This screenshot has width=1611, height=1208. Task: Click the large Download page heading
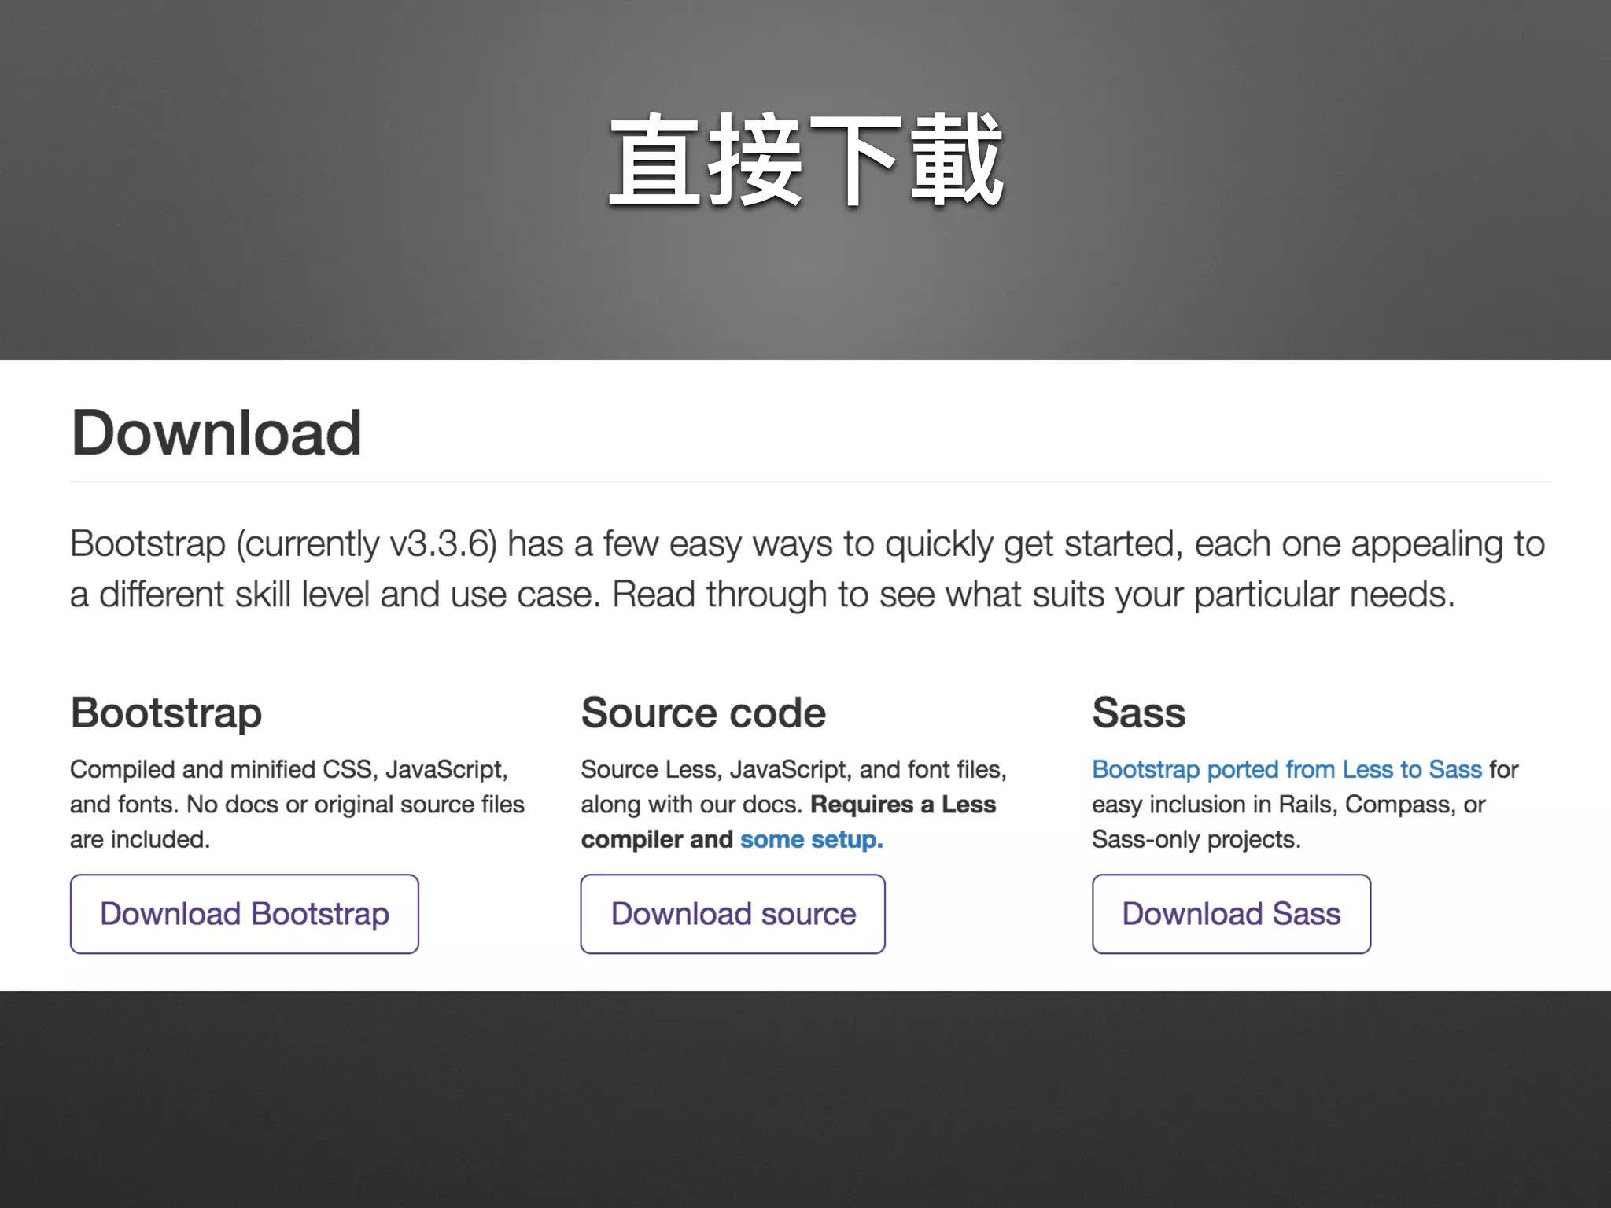coord(216,433)
